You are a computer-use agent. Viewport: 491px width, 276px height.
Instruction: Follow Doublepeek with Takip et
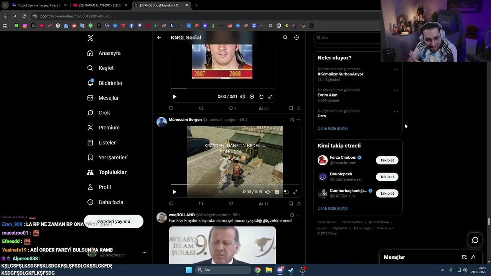387,177
